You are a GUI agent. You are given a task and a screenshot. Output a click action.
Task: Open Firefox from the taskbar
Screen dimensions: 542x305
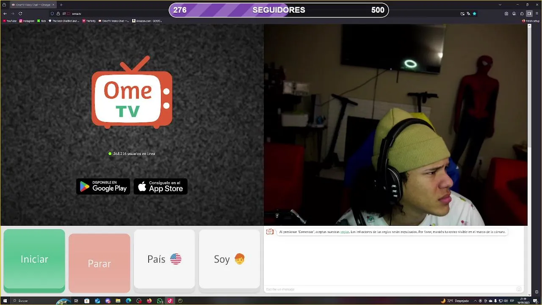(x=149, y=301)
